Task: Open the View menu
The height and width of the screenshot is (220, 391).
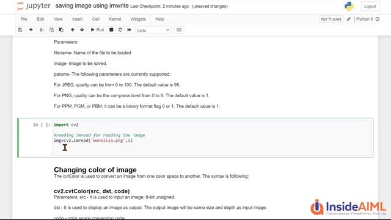Action: point(58,19)
